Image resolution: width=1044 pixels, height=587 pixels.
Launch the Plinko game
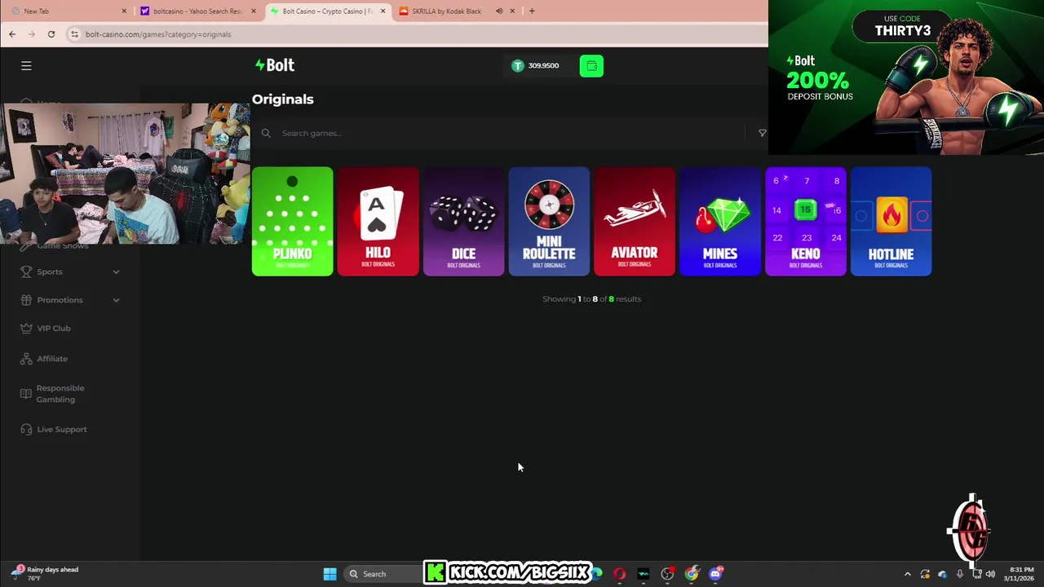click(x=292, y=222)
